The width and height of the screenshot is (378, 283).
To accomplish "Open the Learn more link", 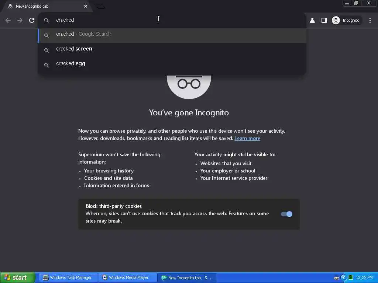I will click(x=247, y=139).
